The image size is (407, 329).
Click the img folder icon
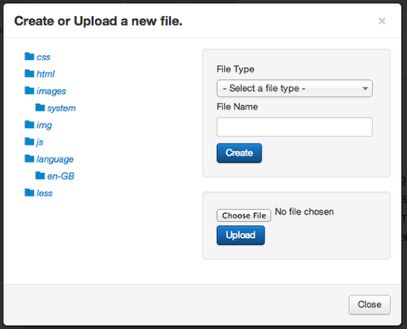click(x=29, y=124)
